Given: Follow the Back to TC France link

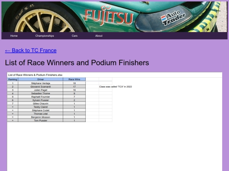Looking at the screenshot, I should [31, 51].
